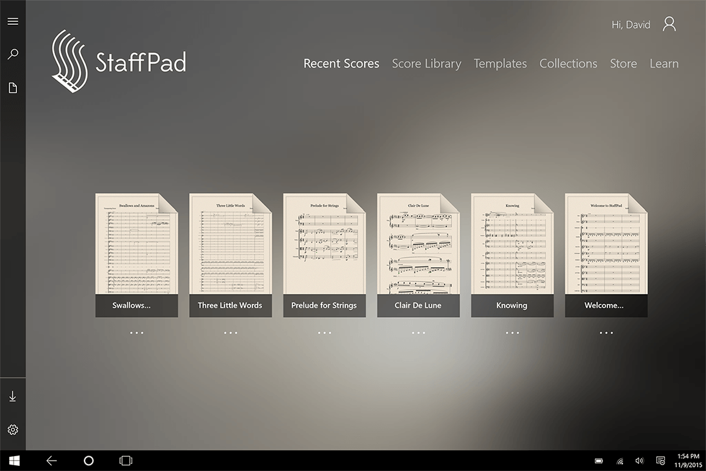Open the volume control in the taskbar
Image resolution: width=706 pixels, height=471 pixels.
pyautogui.click(x=639, y=460)
